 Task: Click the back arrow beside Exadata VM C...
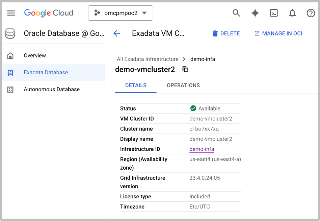pyautogui.click(x=116, y=33)
